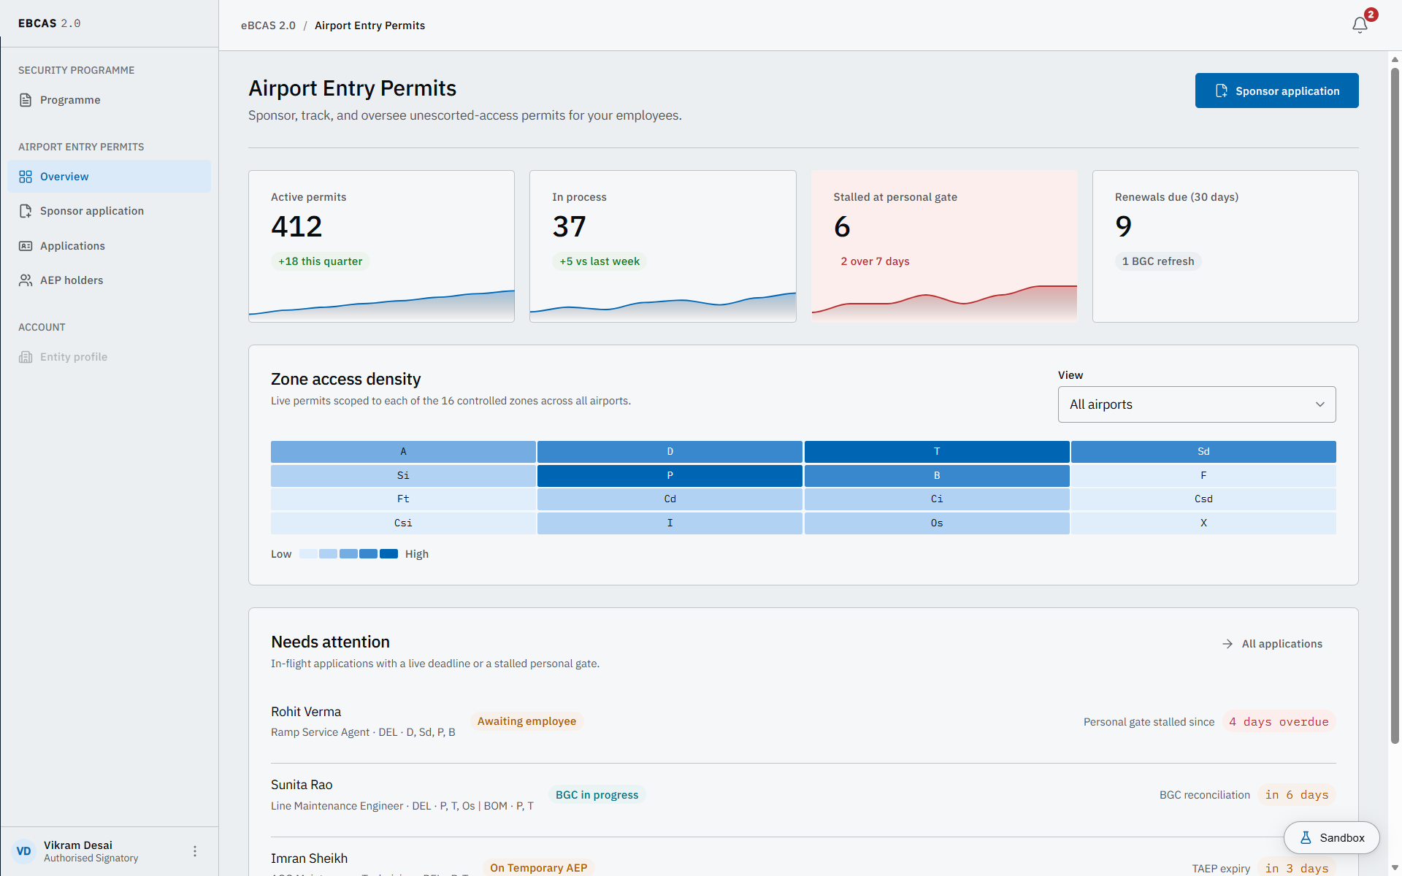Select zone Sd in the heatmap

click(1203, 452)
